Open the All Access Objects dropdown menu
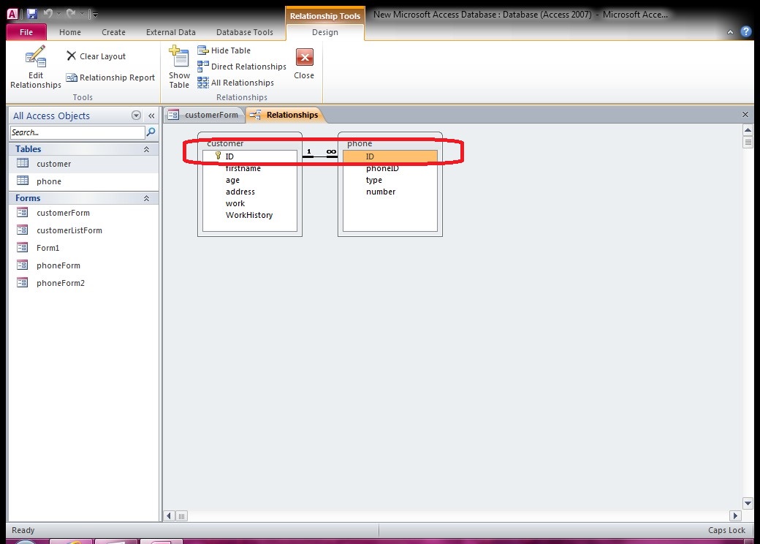 [136, 116]
